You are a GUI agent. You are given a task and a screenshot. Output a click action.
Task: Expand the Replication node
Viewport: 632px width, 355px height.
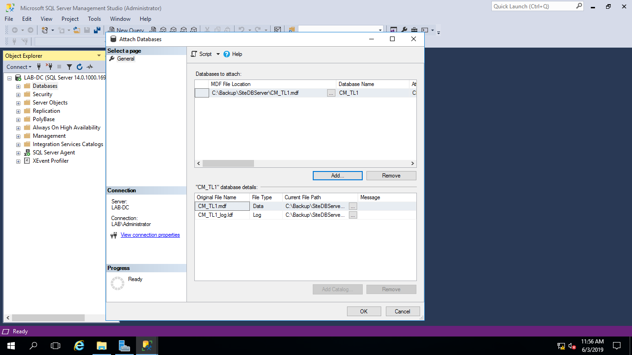point(19,111)
